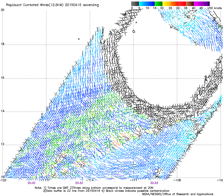Image resolution: width=223 pixels, height=196 pixels.
Task: Select the red 30-35 knots legend swatch
Action: pyautogui.click(x=182, y=4)
